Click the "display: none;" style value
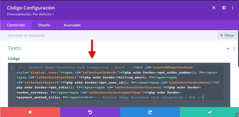The height and width of the screenshot is (117, 239). (x=45, y=72)
